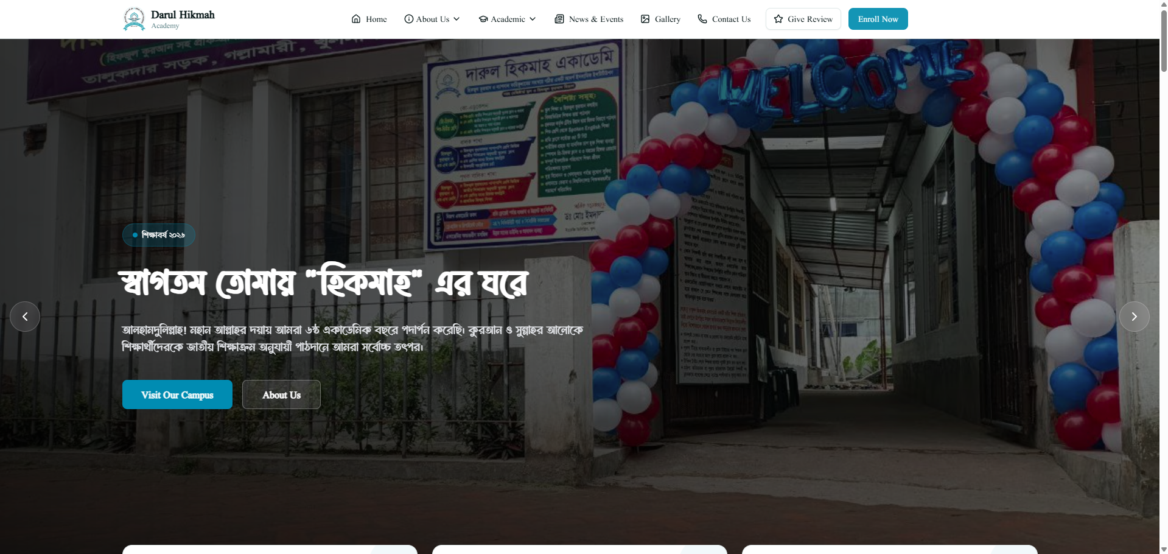The image size is (1168, 554).
Task: Click the house icon beside Home
Action: pos(356,19)
